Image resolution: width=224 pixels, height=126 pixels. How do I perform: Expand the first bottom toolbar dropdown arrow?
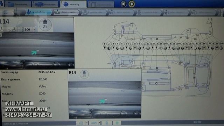click(x=86, y=123)
